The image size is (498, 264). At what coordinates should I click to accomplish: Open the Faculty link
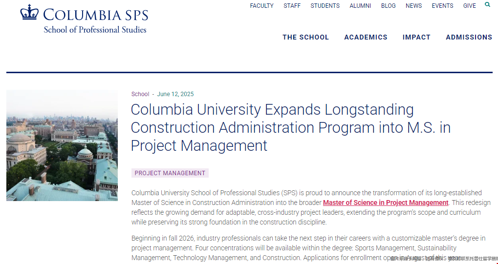pyautogui.click(x=261, y=6)
